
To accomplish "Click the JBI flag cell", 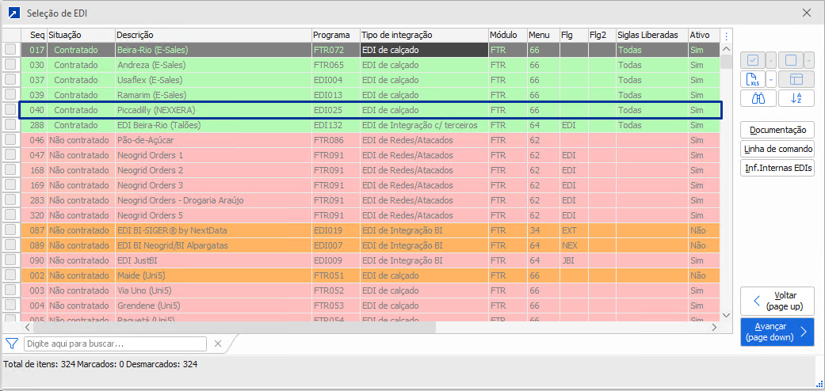I will click(574, 260).
